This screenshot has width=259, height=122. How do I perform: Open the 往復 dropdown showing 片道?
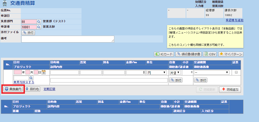coord(175,72)
